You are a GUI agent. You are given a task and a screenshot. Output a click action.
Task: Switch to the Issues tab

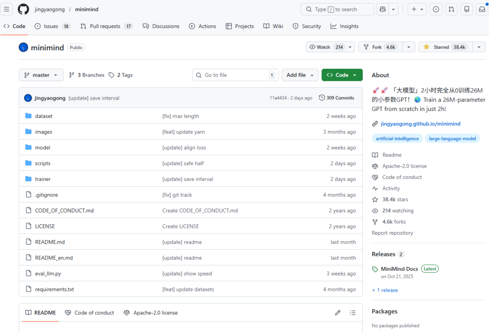[53, 26]
